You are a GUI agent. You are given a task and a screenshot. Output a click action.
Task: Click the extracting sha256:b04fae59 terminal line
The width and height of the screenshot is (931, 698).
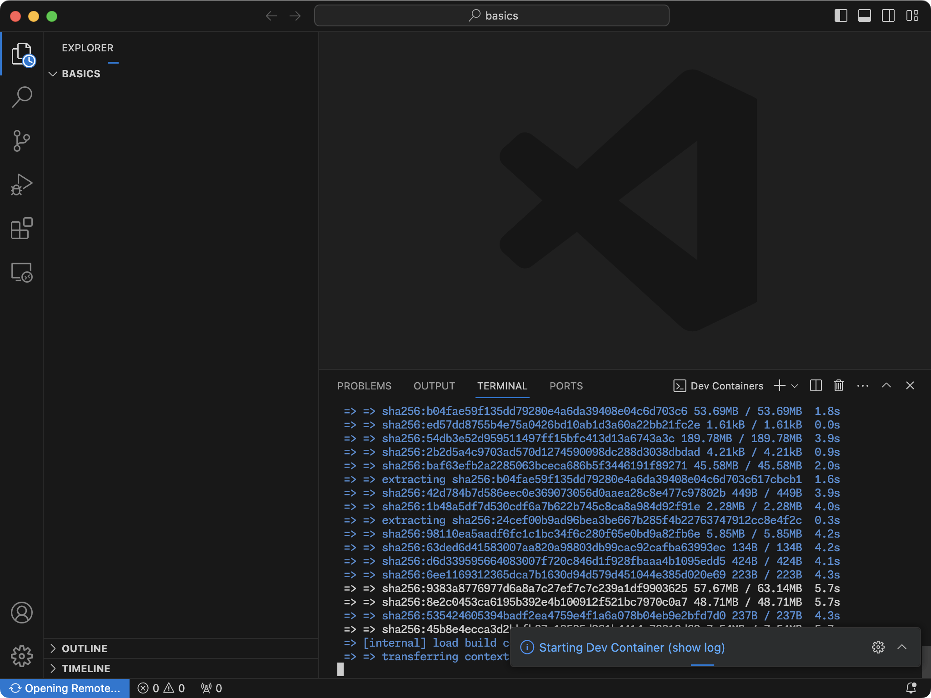tap(591, 479)
